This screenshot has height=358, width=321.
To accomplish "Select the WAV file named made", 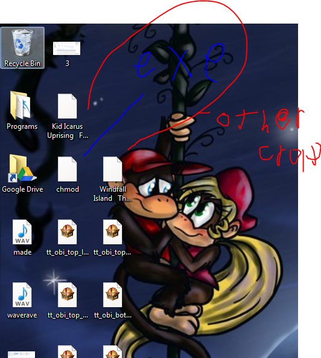I will click(x=22, y=237).
